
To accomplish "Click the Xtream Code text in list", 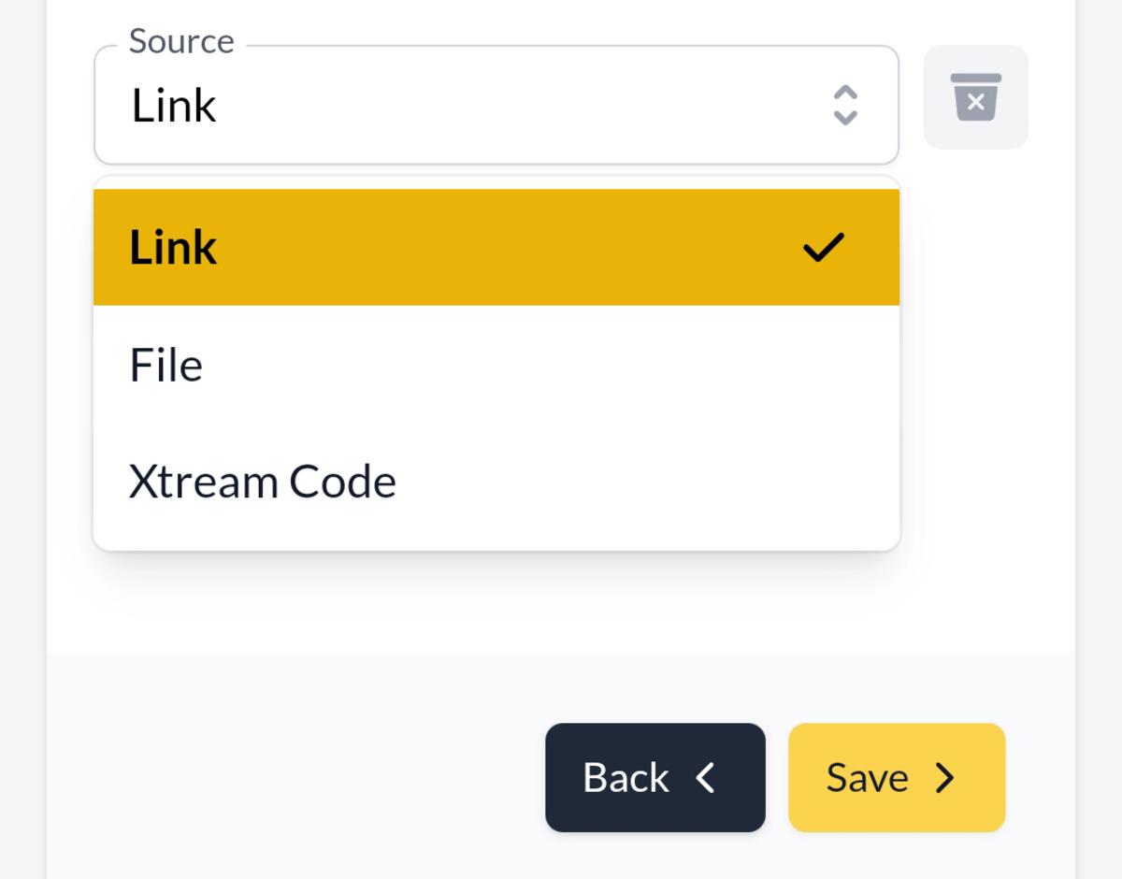I will coord(263,482).
